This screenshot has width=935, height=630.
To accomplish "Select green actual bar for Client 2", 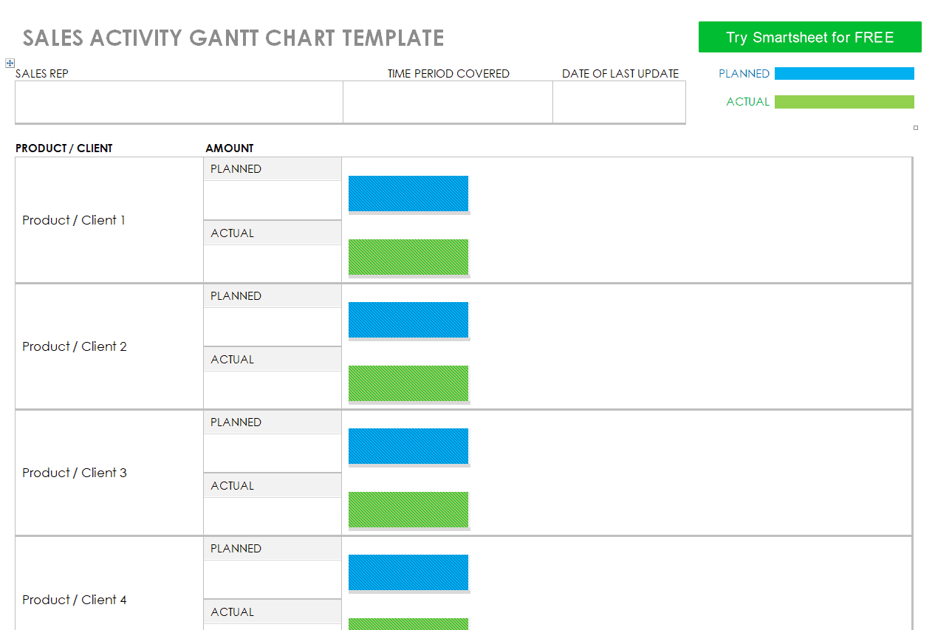I will pyautogui.click(x=408, y=383).
